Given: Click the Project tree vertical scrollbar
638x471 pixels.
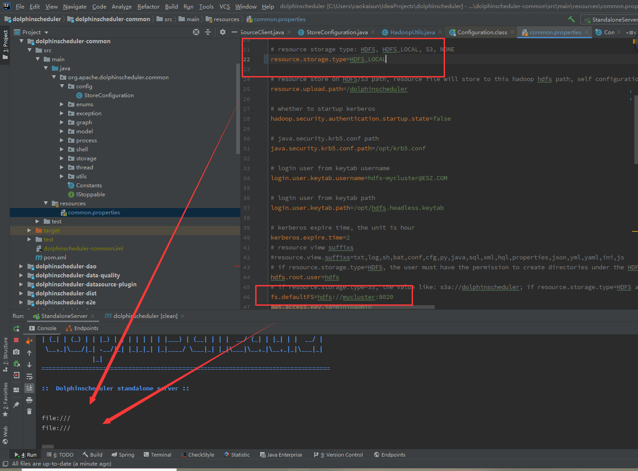Looking at the screenshot, I should point(238,108).
